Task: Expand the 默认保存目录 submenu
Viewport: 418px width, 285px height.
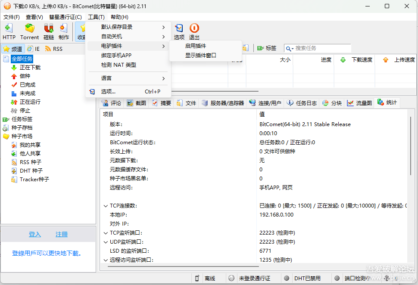Action: [x=128, y=27]
